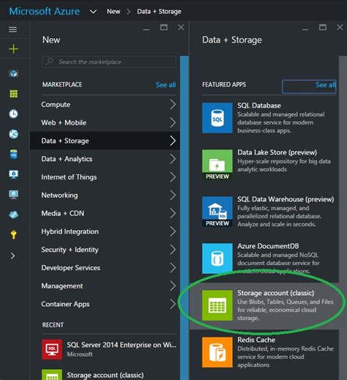Click the Data Lake Store preview icon
This screenshot has width=347, height=380.
[217, 165]
